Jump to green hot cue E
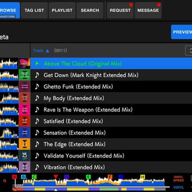 [x=88, y=177]
